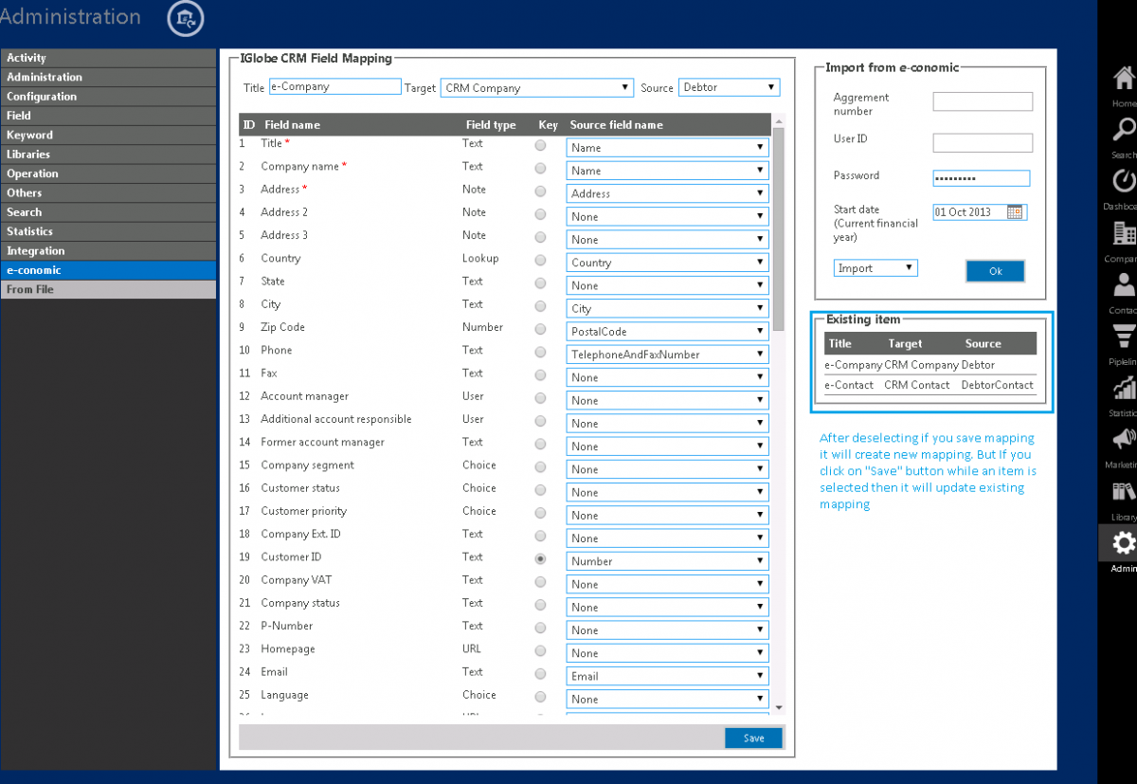The height and width of the screenshot is (784, 1137).
Task: Focus the Password input field
Action: click(981, 178)
